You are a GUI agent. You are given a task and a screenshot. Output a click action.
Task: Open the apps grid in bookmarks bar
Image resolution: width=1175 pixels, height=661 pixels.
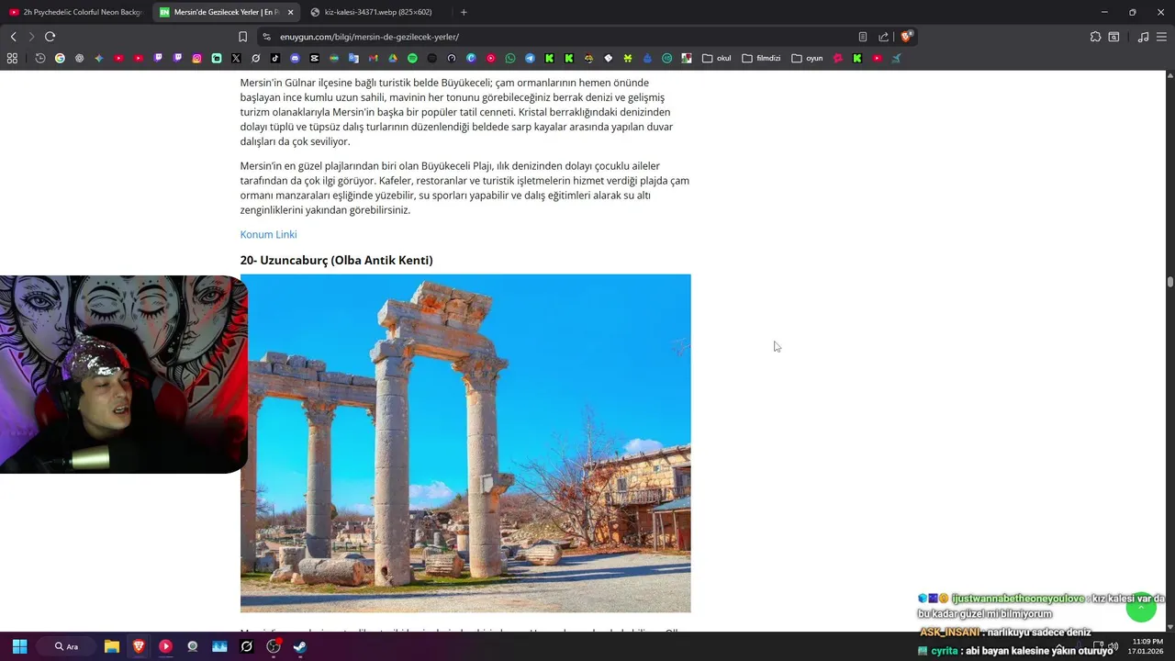pyautogui.click(x=12, y=58)
